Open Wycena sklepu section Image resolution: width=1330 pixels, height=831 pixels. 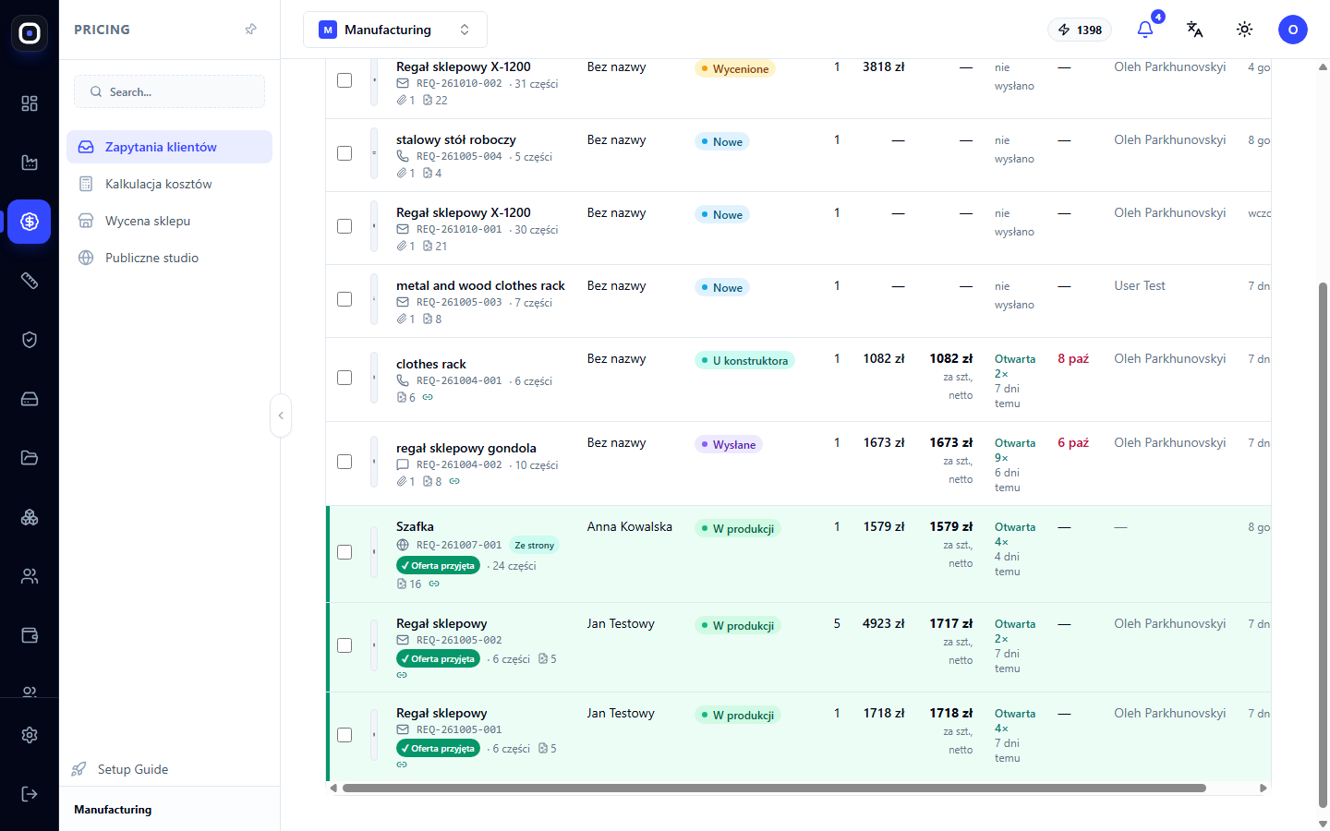tap(170, 221)
